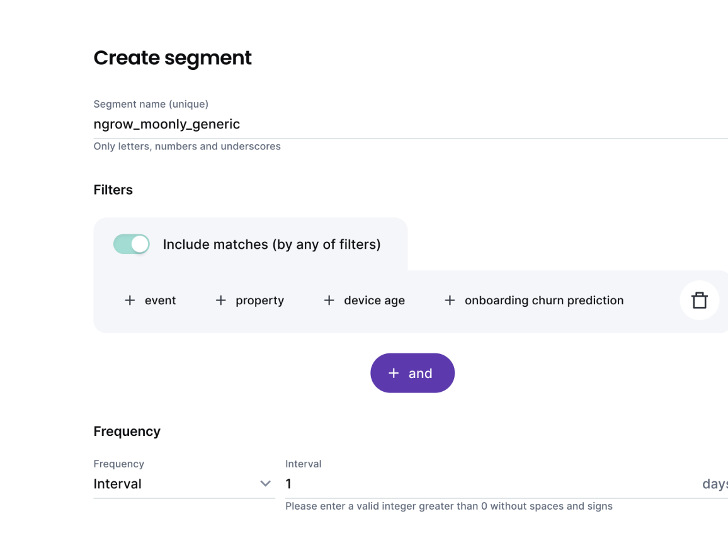Viewport: 728px width, 543px height.
Task: Toggle Include matches by any of filters
Action: [x=131, y=244]
